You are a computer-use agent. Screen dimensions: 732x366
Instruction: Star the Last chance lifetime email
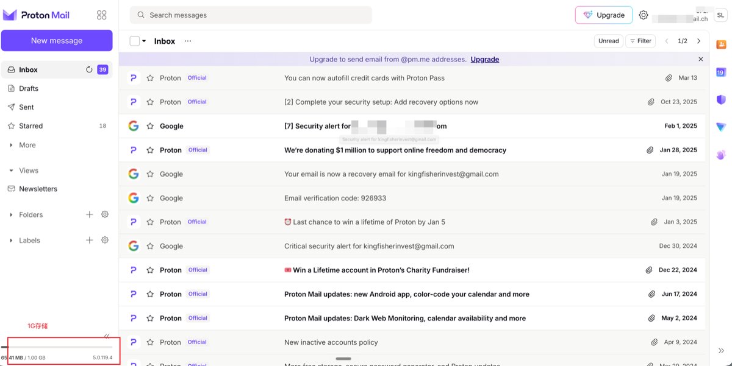pyautogui.click(x=150, y=222)
